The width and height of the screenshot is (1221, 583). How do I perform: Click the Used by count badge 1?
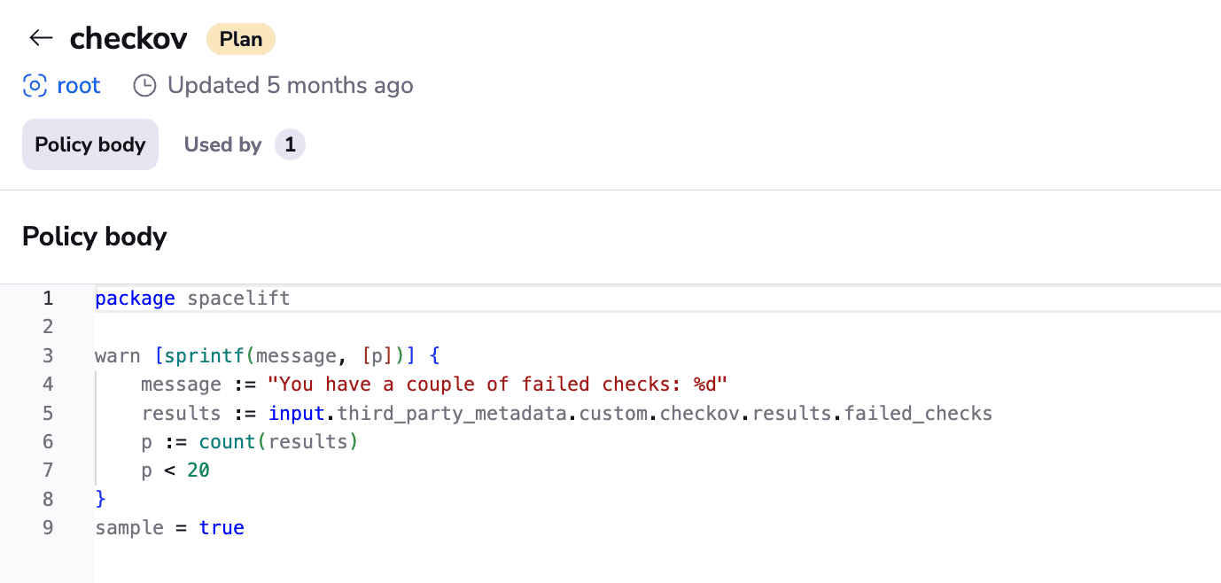pyautogui.click(x=290, y=144)
